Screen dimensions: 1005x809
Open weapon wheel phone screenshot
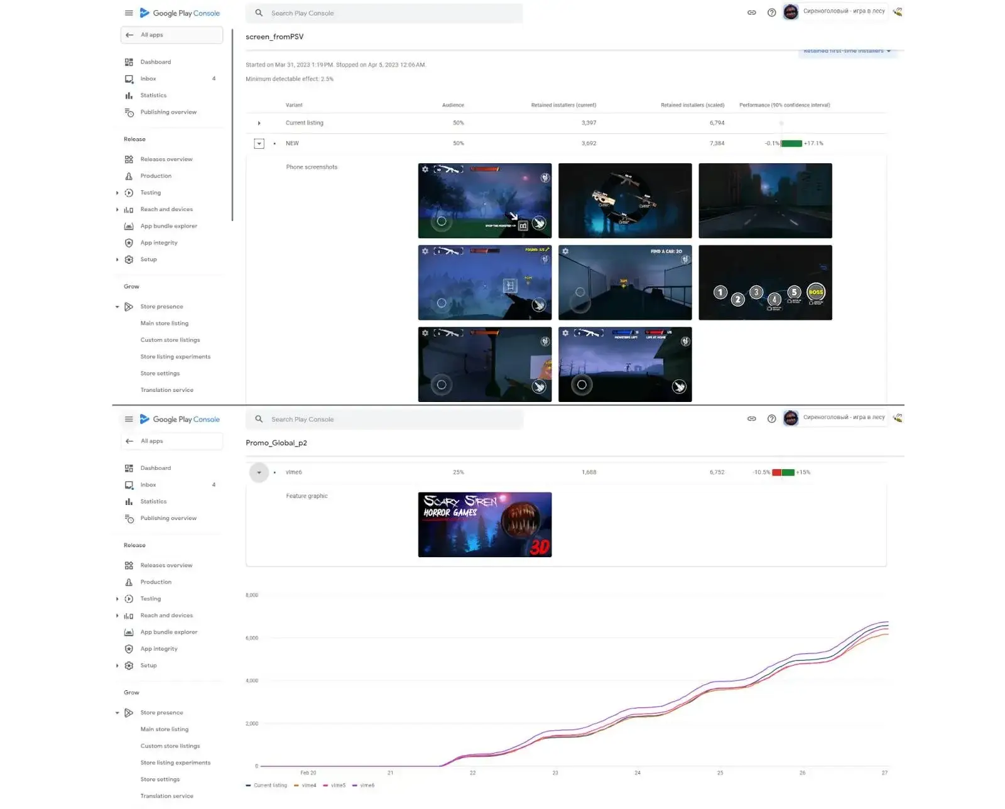coord(625,201)
